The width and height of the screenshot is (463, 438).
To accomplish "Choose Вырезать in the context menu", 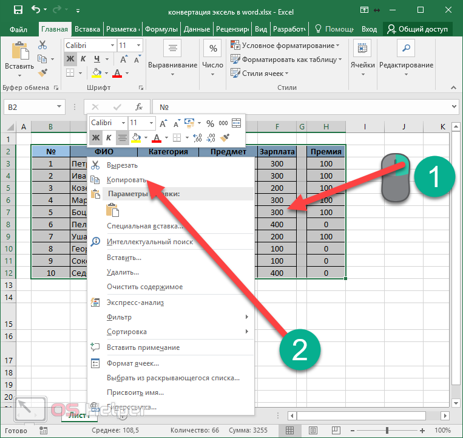I will coord(171,165).
